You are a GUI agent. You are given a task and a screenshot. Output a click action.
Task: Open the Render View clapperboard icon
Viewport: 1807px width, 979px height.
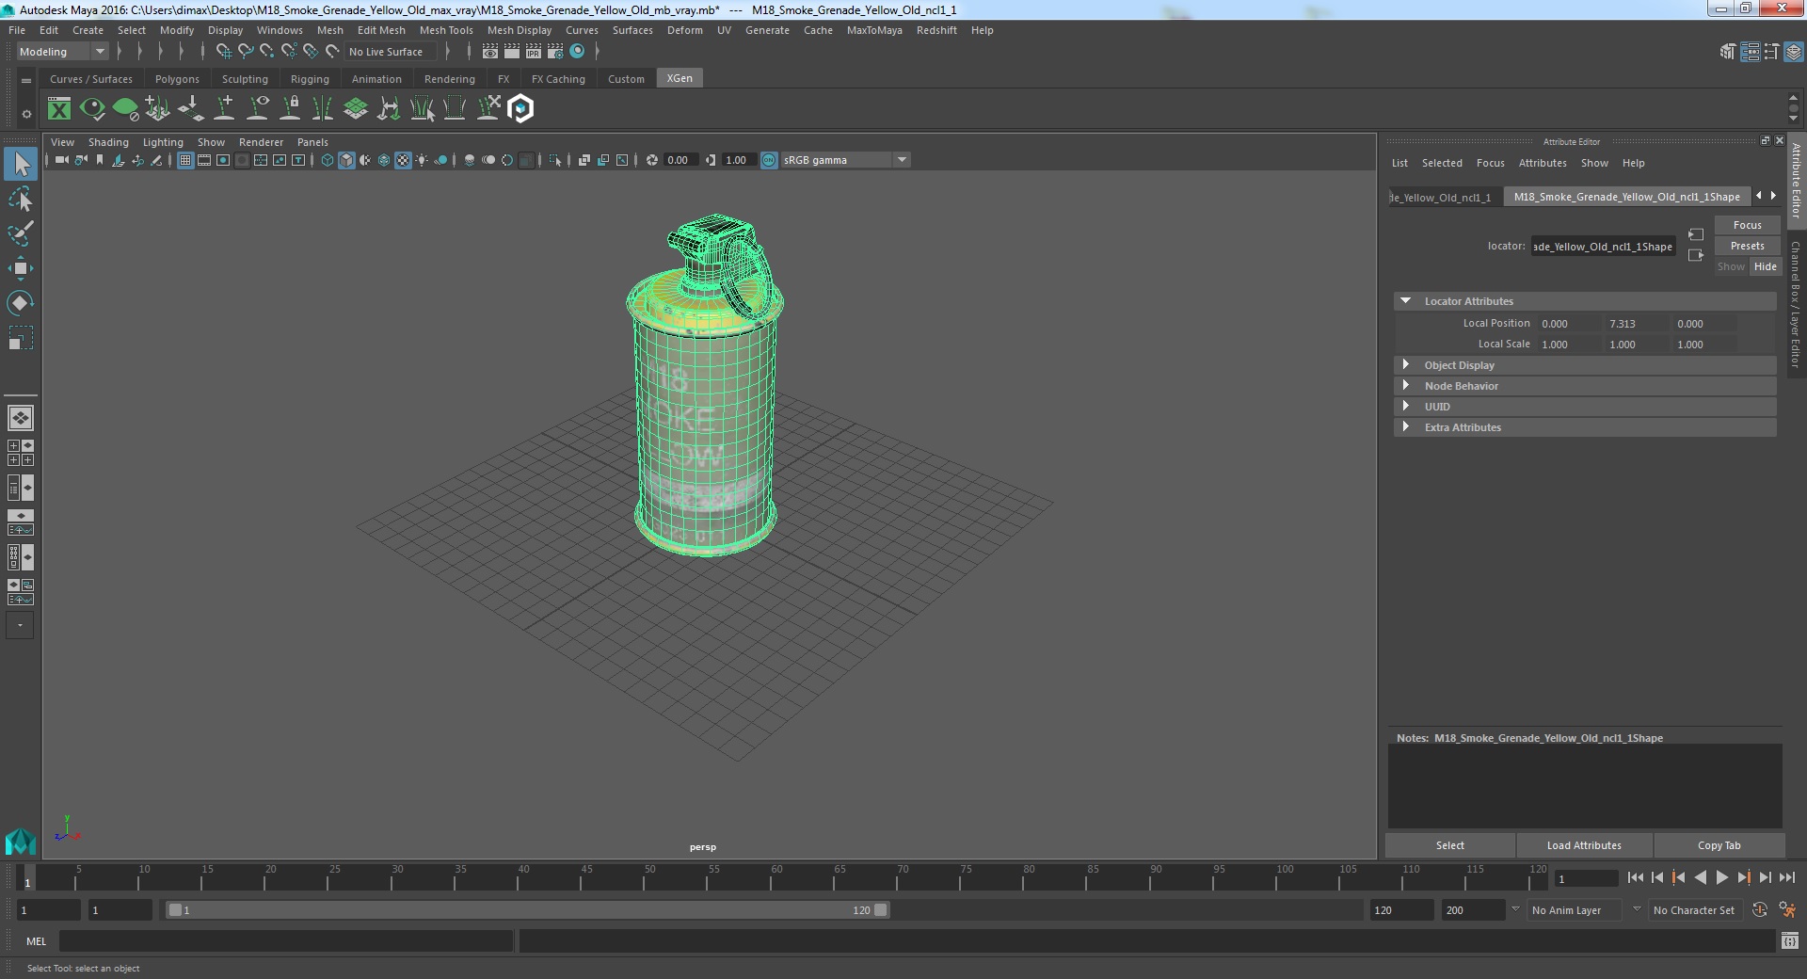[x=490, y=52]
